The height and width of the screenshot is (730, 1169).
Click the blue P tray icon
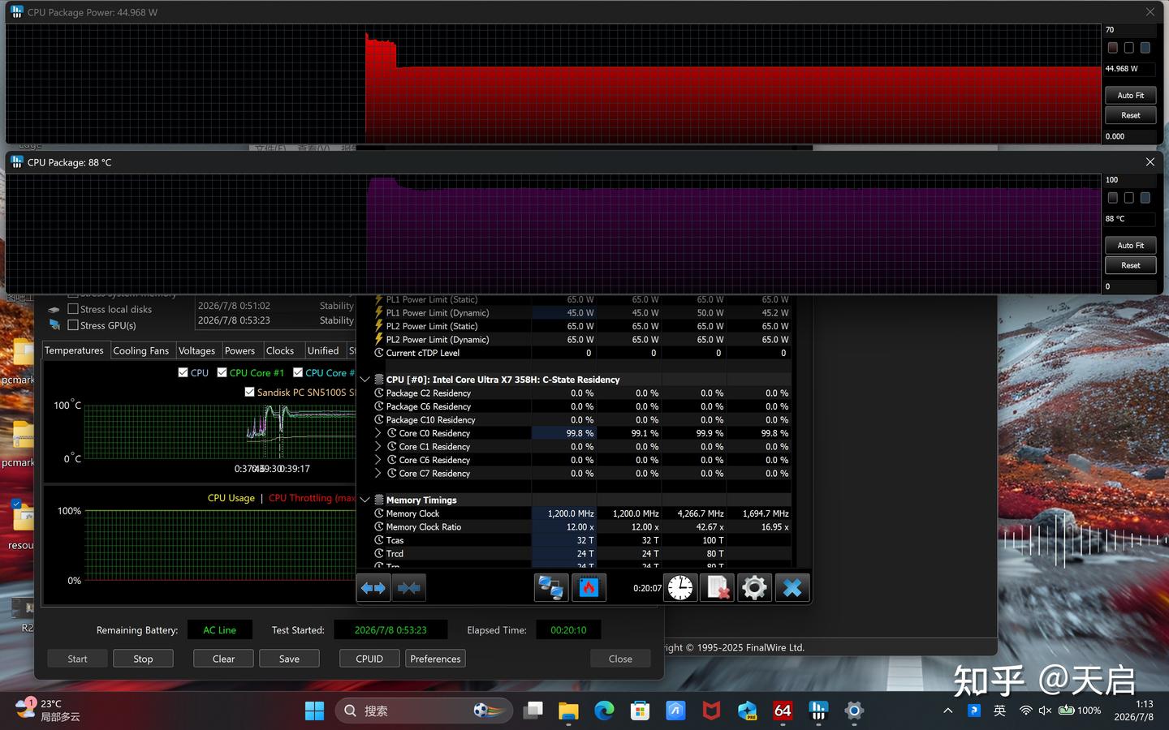[974, 711]
